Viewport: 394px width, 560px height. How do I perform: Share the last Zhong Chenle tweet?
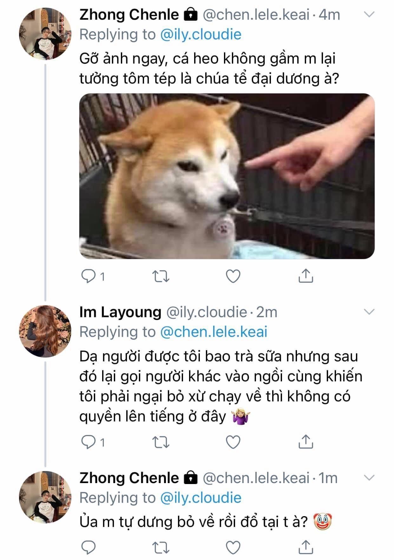(x=305, y=547)
